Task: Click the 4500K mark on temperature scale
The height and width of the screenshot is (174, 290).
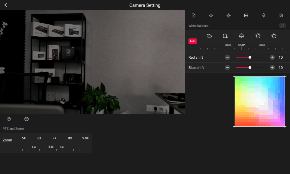Action: (x=262, y=45)
